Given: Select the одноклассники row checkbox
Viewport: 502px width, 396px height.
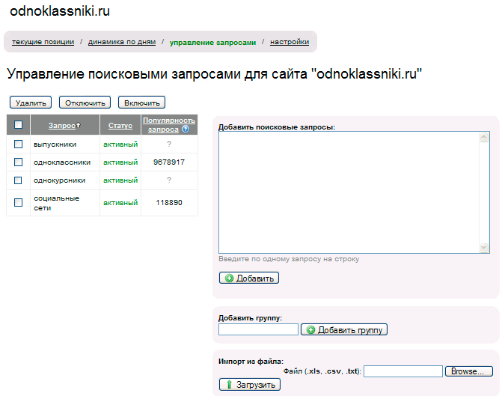Looking at the screenshot, I should point(19,162).
